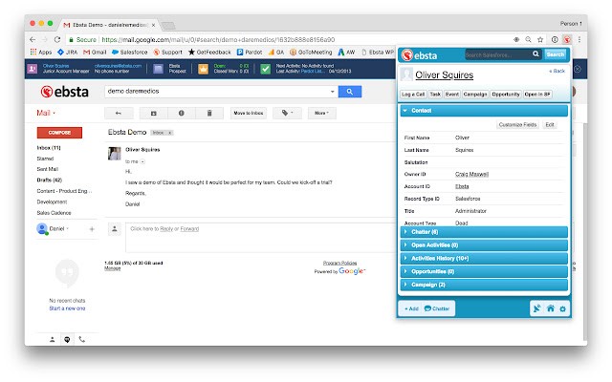This screenshot has width=612, height=382.
Task: Open Ebsta panel settings gear
Action: 563,308
